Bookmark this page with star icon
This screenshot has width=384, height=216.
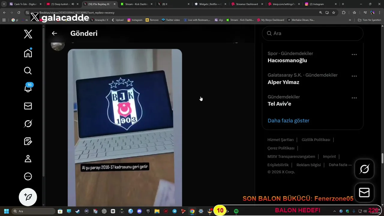click(334, 13)
